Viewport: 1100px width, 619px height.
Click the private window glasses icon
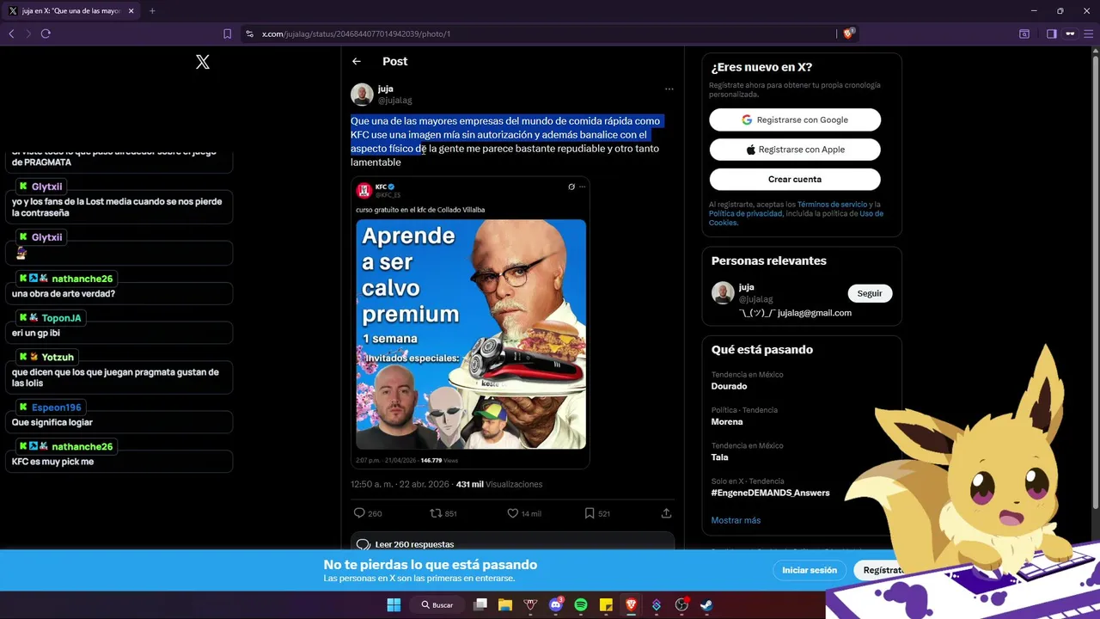tap(1070, 34)
